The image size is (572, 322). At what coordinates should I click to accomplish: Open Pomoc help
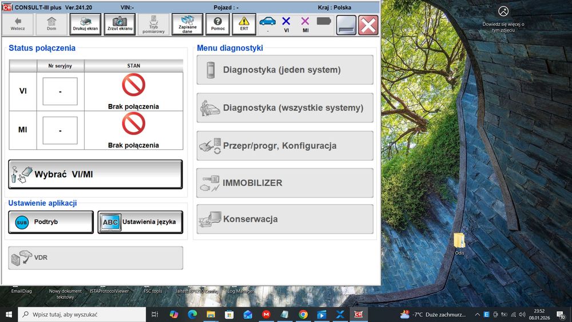(x=218, y=25)
